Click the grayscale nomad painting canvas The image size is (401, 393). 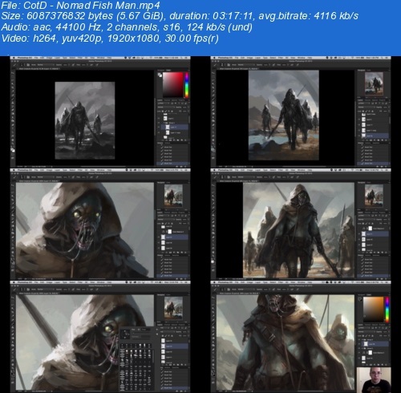[85, 120]
